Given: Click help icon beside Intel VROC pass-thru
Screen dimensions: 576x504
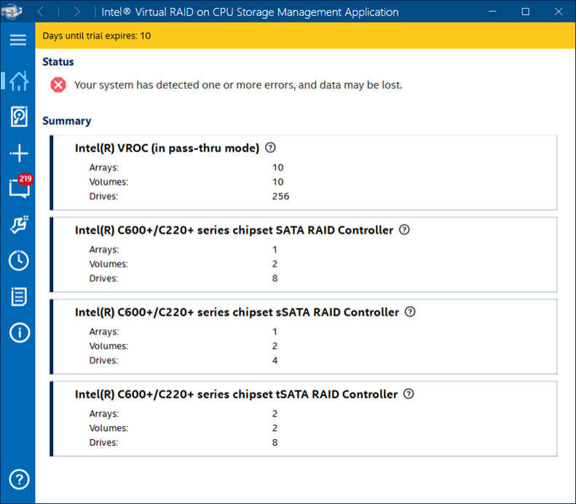Looking at the screenshot, I should pyautogui.click(x=271, y=148).
